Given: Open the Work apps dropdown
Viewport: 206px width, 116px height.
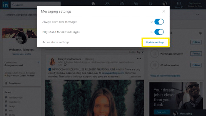Looking at the screenshot, I should [x=178, y=5].
